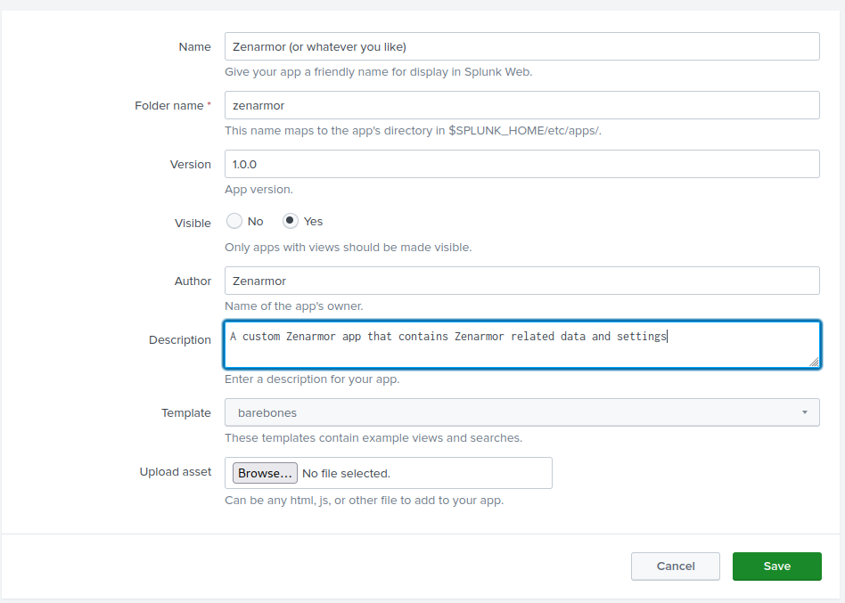
Task: Click 'Name of the app's owner.' help text
Action: click(x=294, y=306)
